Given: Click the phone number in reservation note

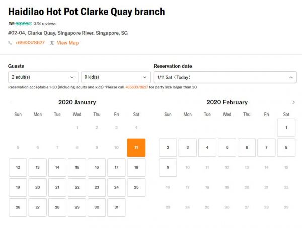Looking at the screenshot, I should (136, 87).
